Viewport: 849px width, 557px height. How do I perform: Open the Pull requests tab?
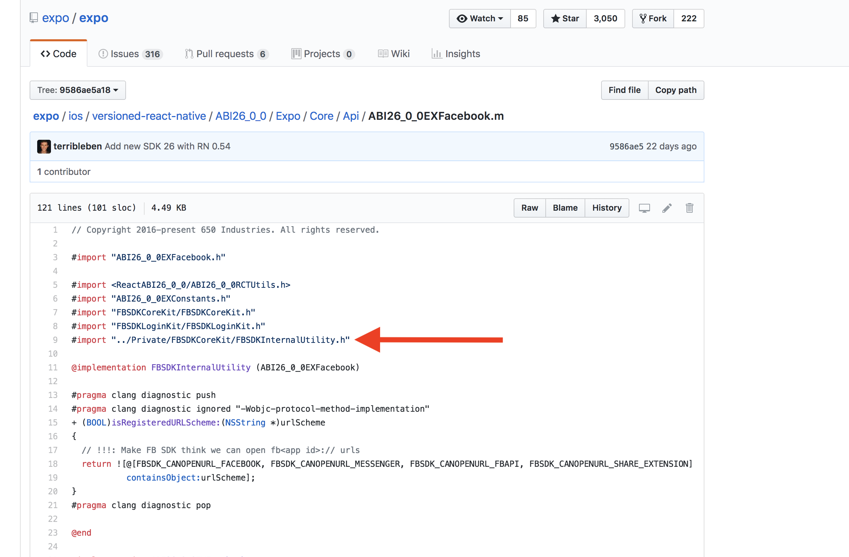227,54
